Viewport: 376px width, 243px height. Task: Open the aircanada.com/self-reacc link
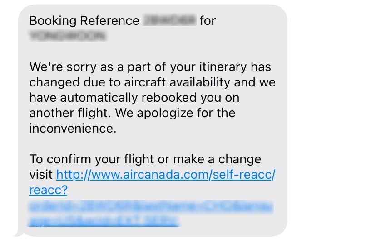pyautogui.click(x=166, y=175)
